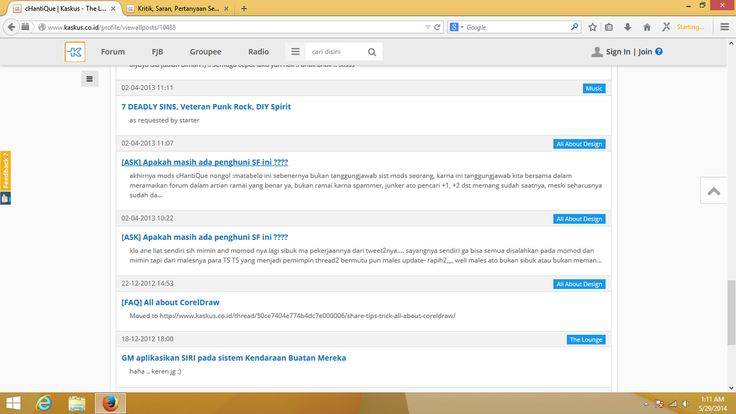Open volume control in system tray

click(x=685, y=404)
